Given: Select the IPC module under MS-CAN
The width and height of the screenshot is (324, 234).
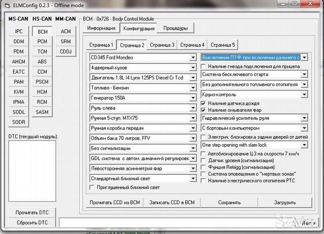Looking at the screenshot, I should point(19,31).
